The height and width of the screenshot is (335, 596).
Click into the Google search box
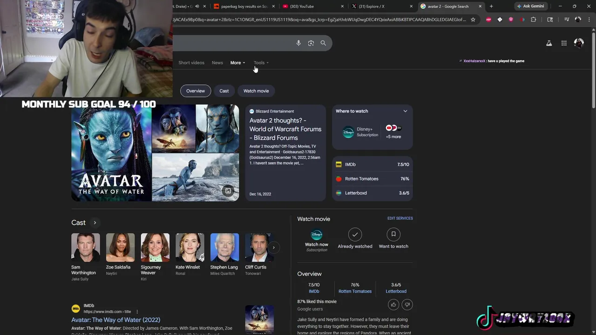tap(233, 43)
